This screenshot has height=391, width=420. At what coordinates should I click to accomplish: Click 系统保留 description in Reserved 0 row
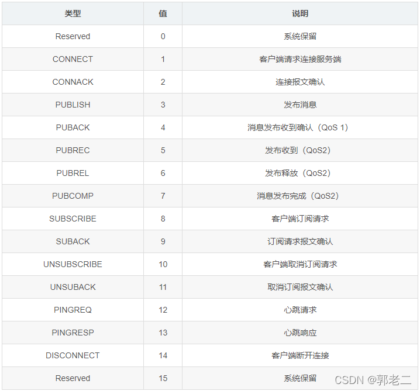tap(300, 36)
